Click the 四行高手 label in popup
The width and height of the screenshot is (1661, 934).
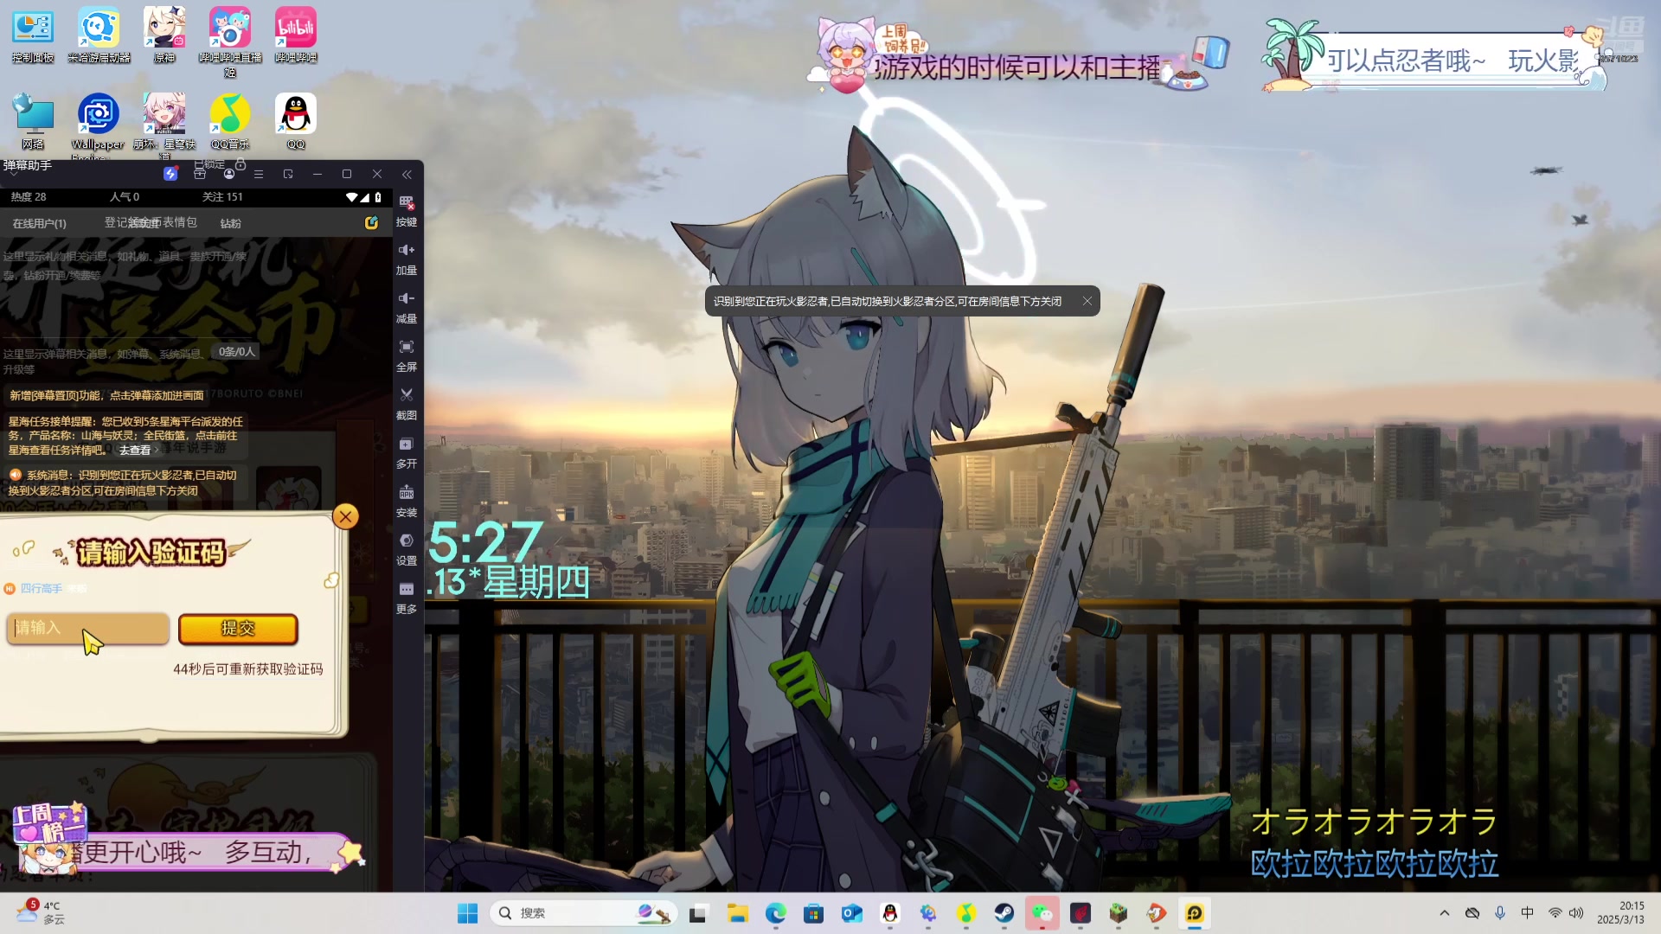pyautogui.click(x=41, y=589)
